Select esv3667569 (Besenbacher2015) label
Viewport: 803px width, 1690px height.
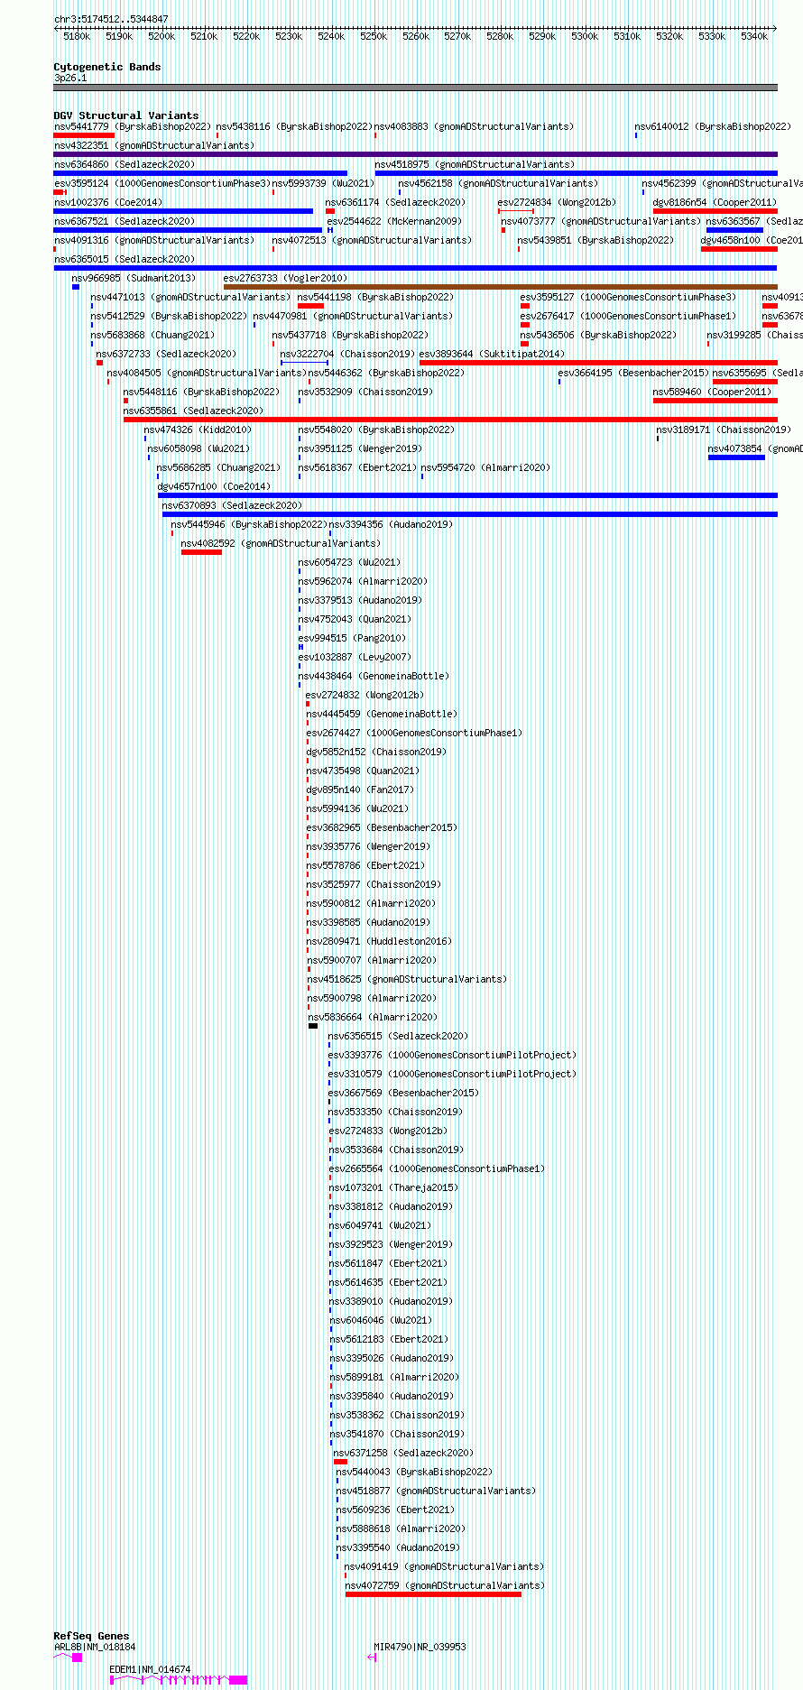click(403, 1094)
